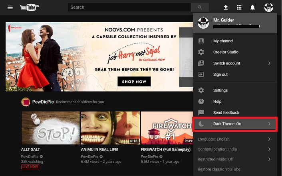This screenshot has height=176, width=282.
Task: Open the ANIMU IN REAL LIFE thumbnail
Action: (110, 128)
